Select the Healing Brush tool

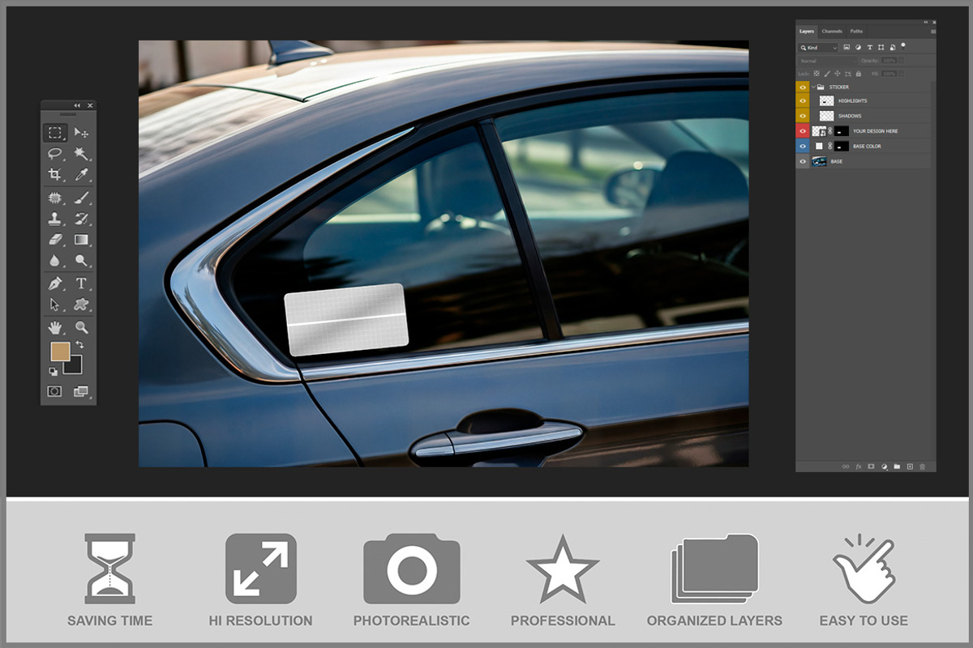[55, 198]
